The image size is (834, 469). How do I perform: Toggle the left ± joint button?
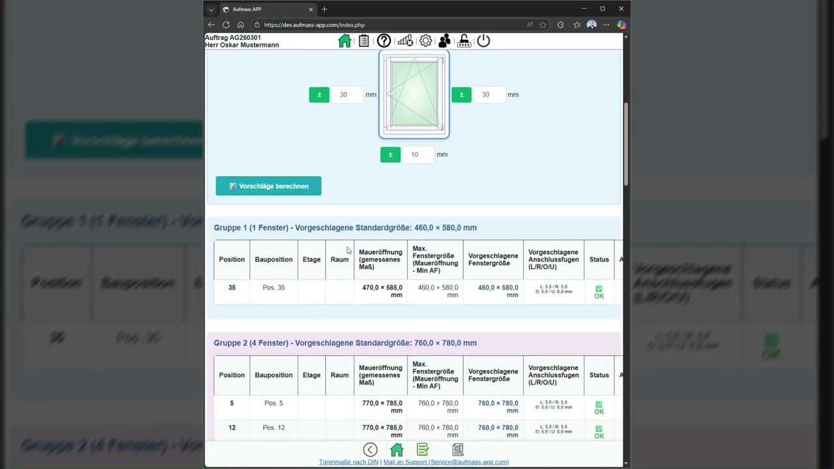[319, 94]
